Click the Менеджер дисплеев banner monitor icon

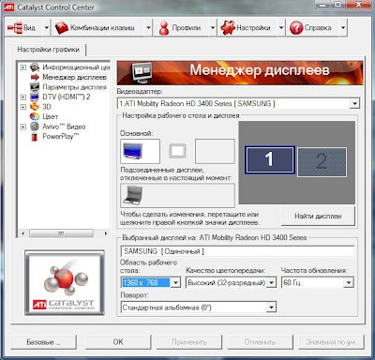pos(142,72)
